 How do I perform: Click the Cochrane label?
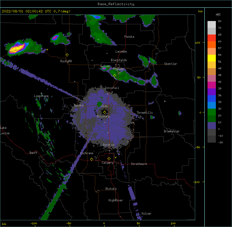87,153
